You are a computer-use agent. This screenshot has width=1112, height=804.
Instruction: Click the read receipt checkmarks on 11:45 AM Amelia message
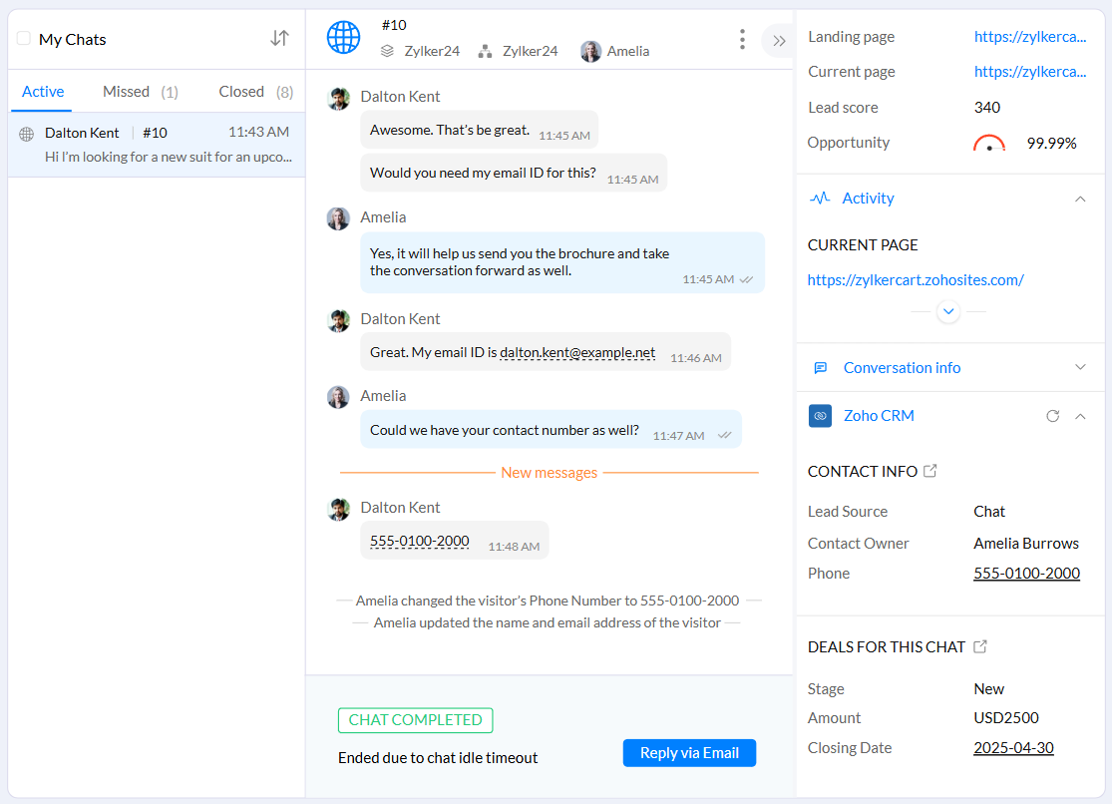coord(746,279)
